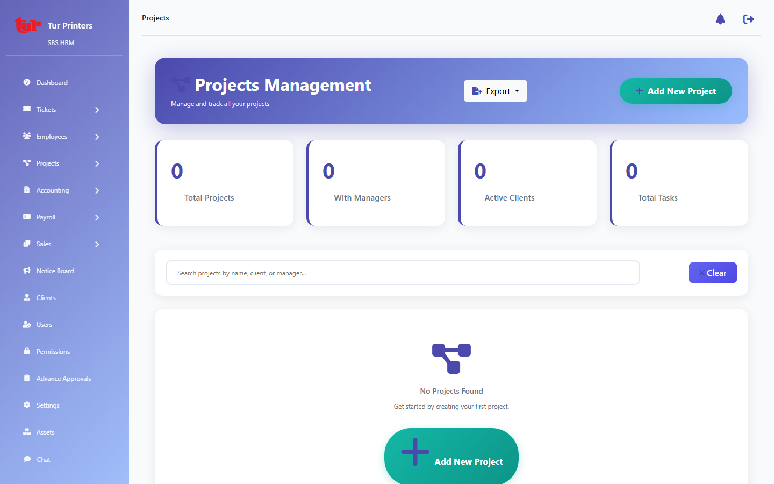Click the Notice Board megaphone icon

point(27,271)
